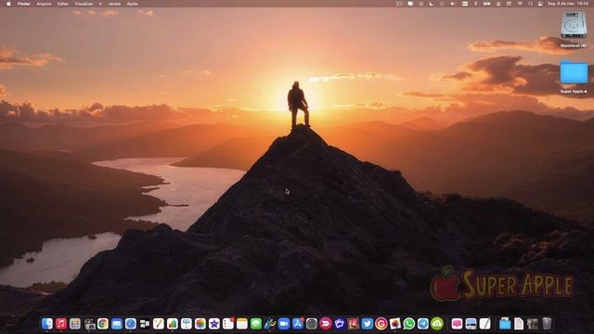Open the Mail app in Dock
The image size is (594, 334).
click(117, 324)
